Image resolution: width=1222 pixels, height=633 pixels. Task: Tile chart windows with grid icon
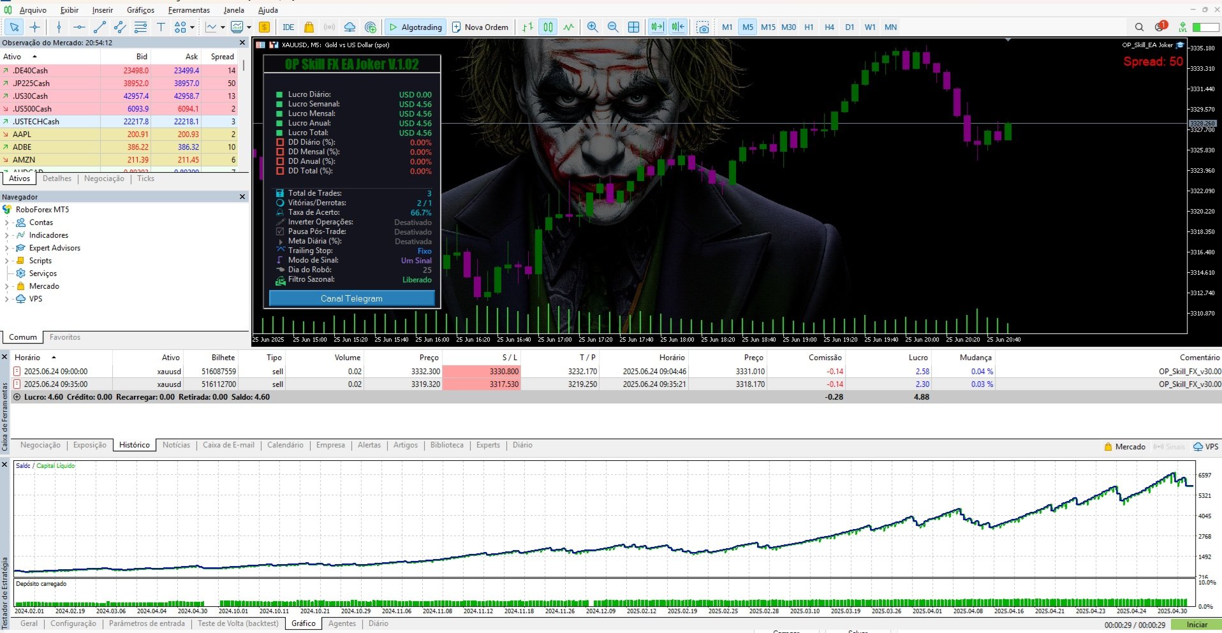coord(633,27)
